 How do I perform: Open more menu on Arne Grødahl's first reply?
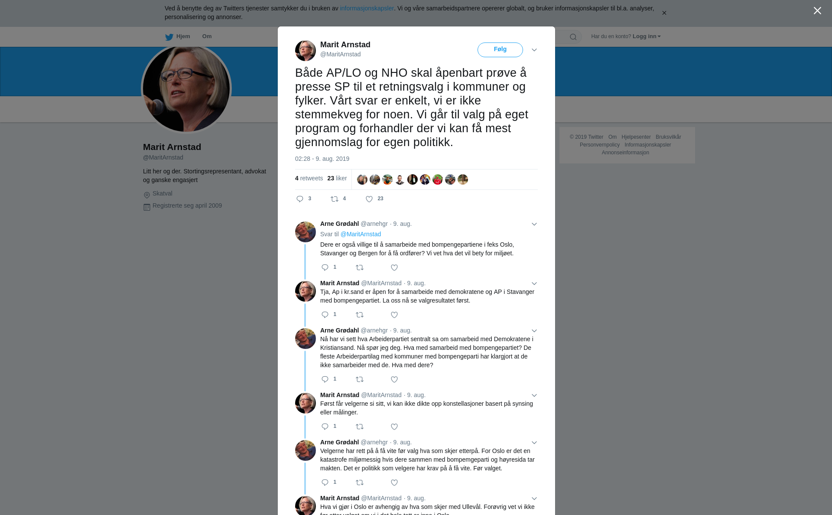tap(534, 224)
